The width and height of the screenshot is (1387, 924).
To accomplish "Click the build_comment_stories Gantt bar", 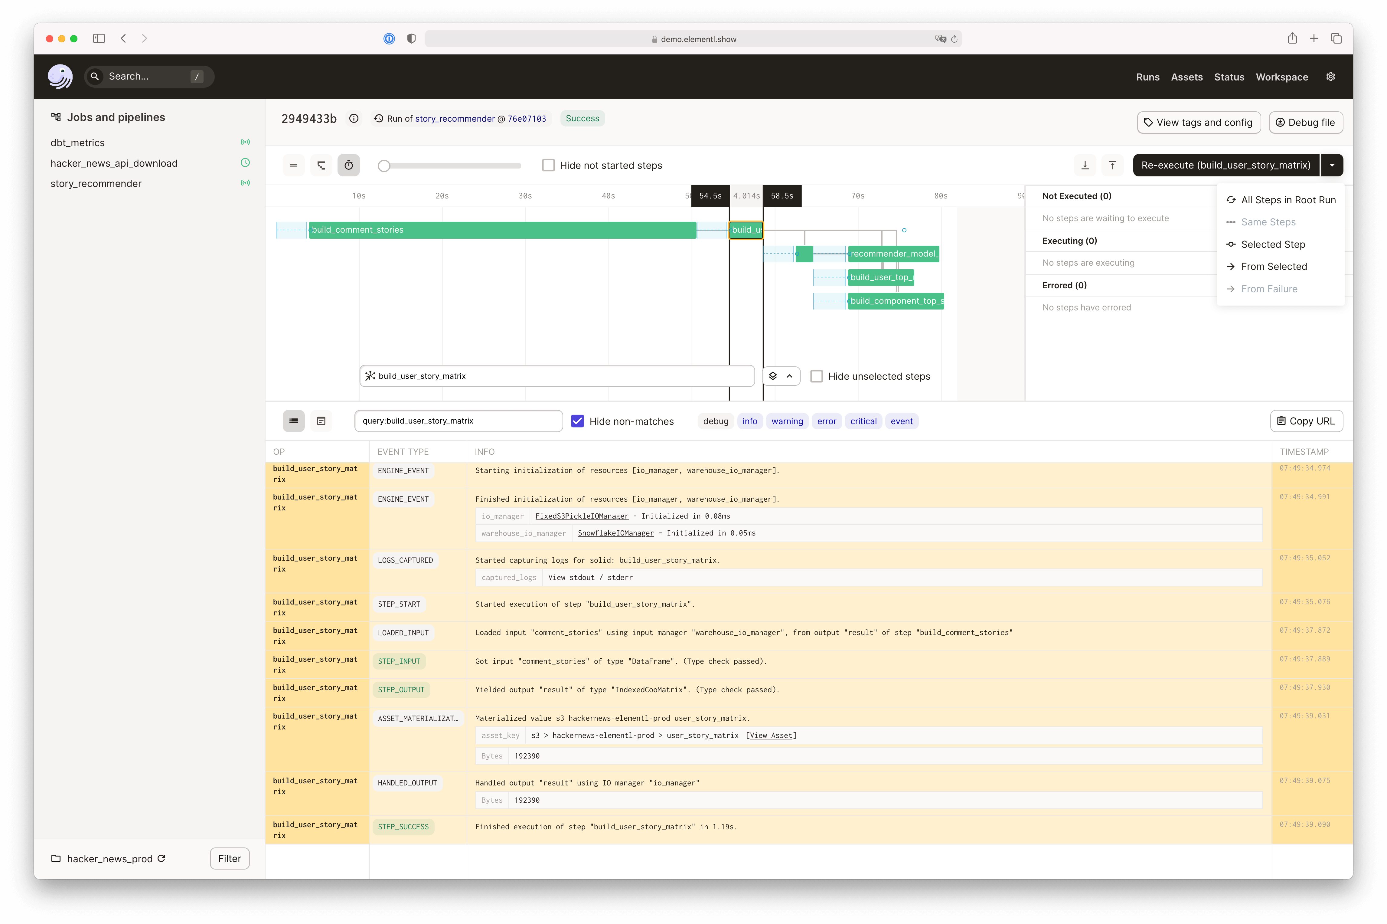I will (x=502, y=230).
